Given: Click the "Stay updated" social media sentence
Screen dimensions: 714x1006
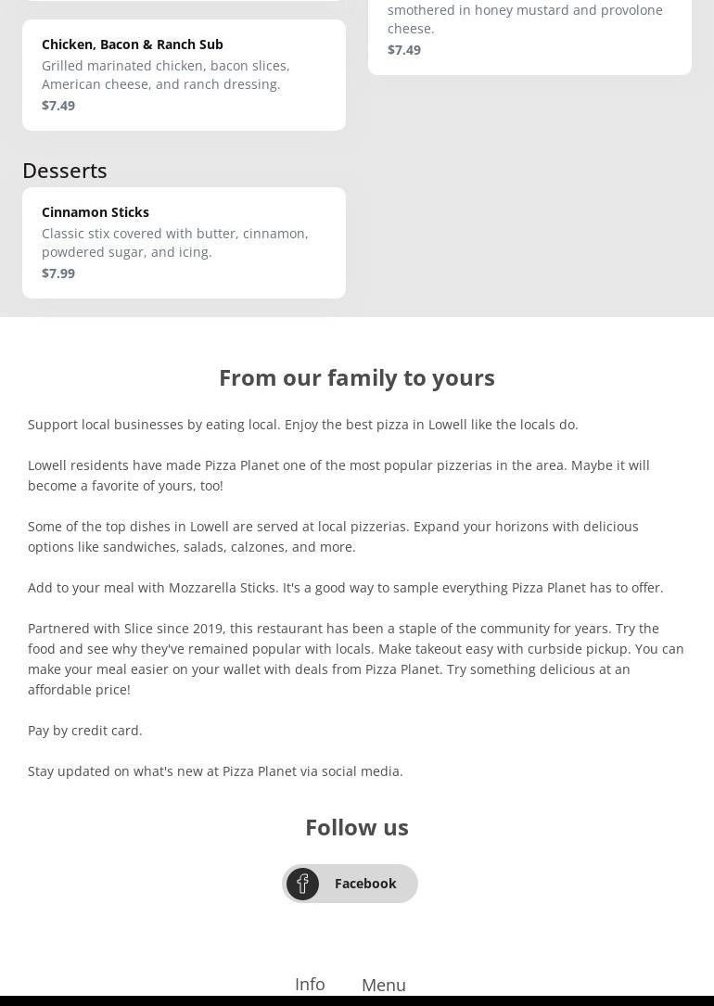Looking at the screenshot, I should 215,771.
